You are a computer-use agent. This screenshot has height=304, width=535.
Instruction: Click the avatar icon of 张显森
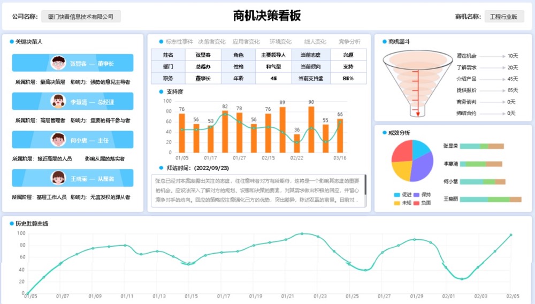58,63
